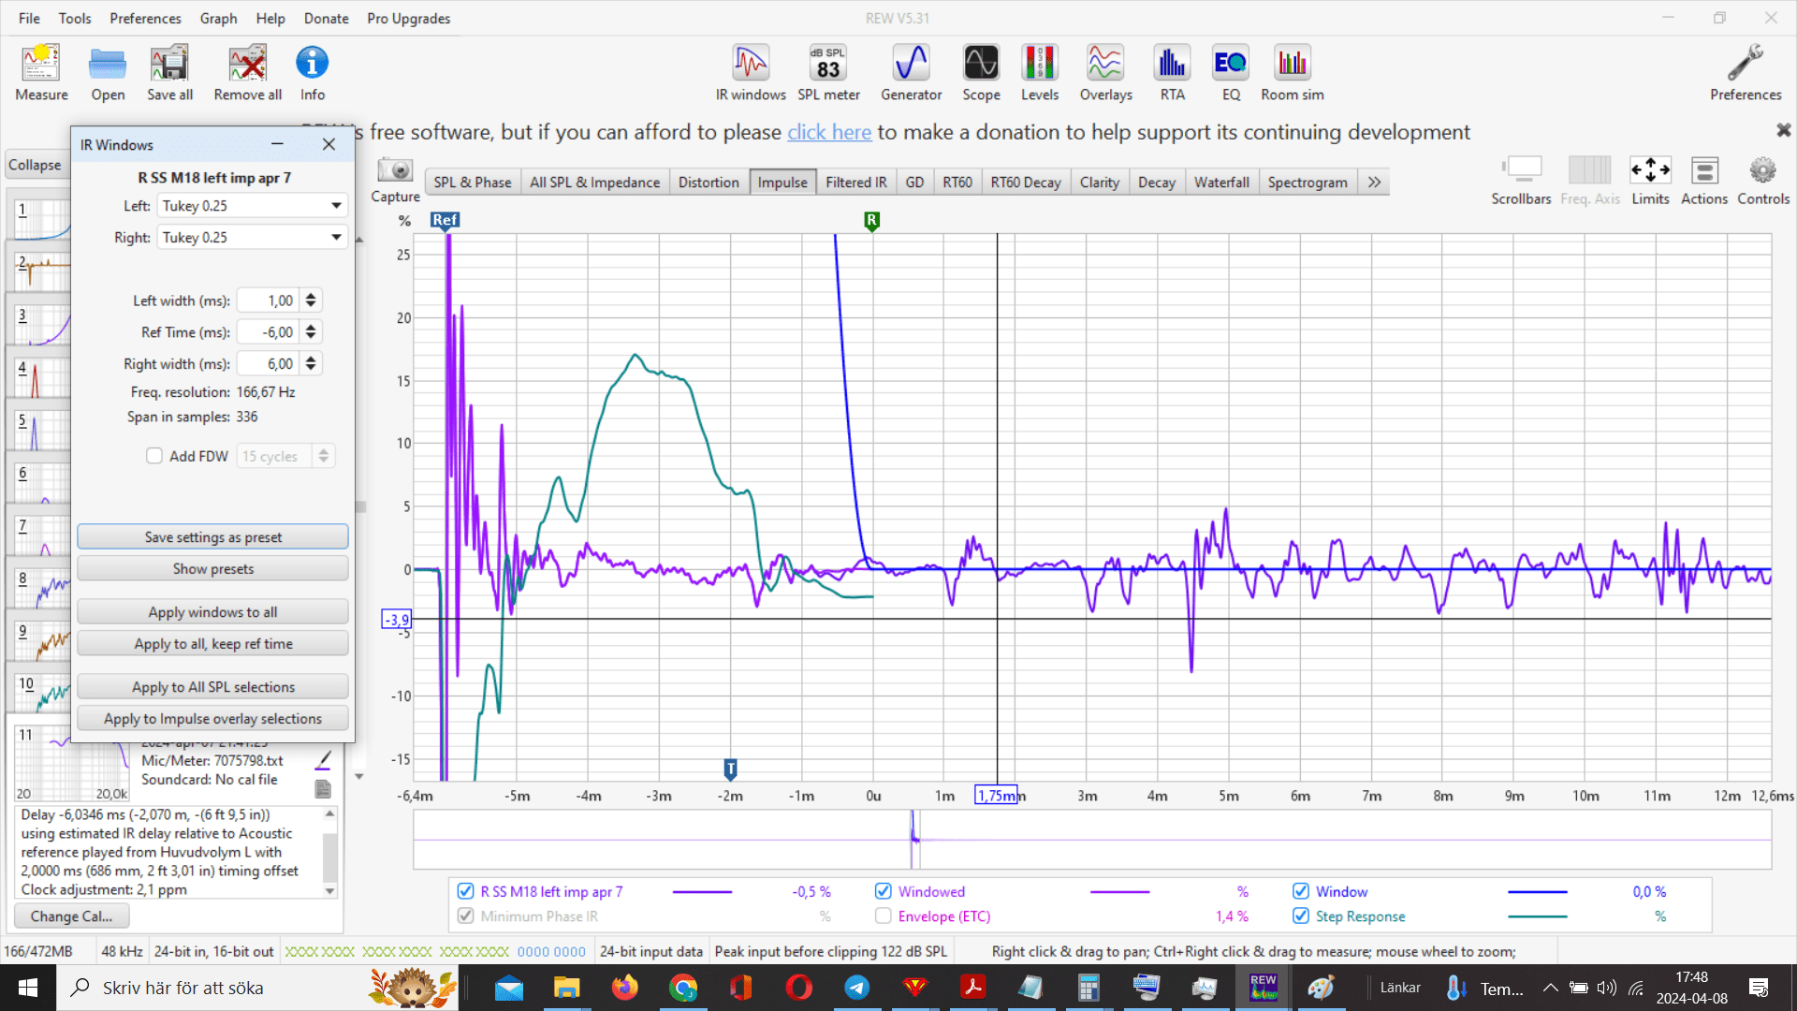Click the Windows Start button
1797x1011 pixels.
point(28,988)
